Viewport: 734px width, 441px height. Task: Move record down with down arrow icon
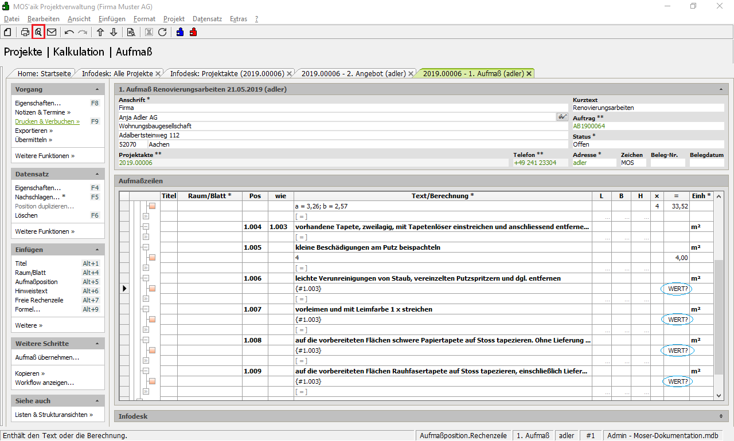(114, 32)
